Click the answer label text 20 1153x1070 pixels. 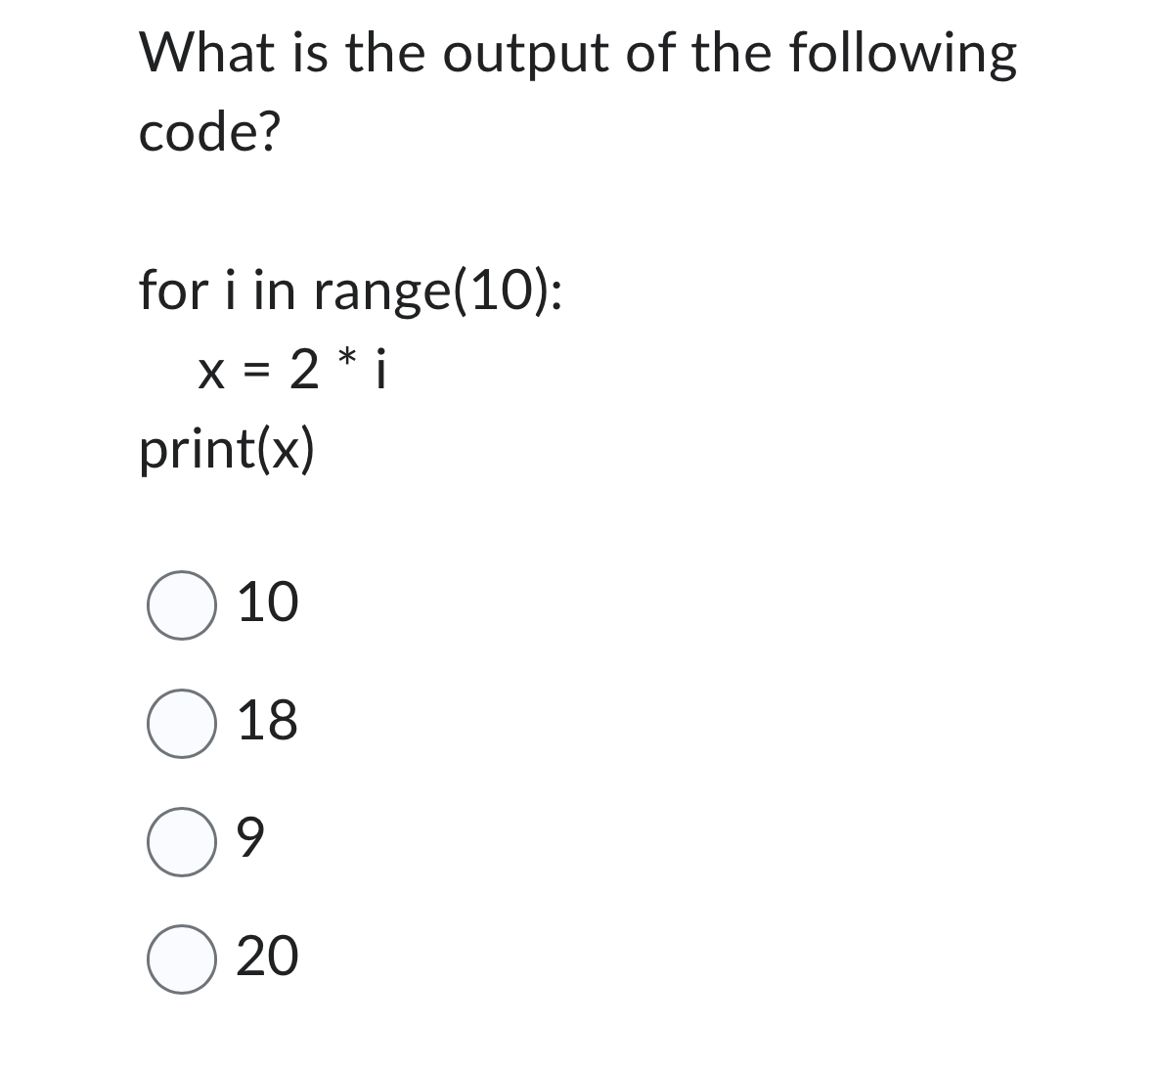(x=268, y=958)
